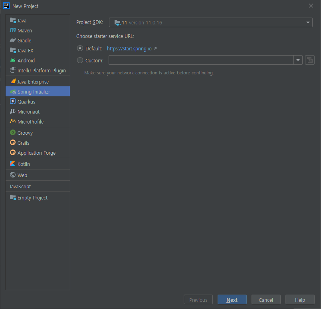The image size is (321, 309).
Task: Choose the Quarkus list entry label
Action: coord(26,102)
